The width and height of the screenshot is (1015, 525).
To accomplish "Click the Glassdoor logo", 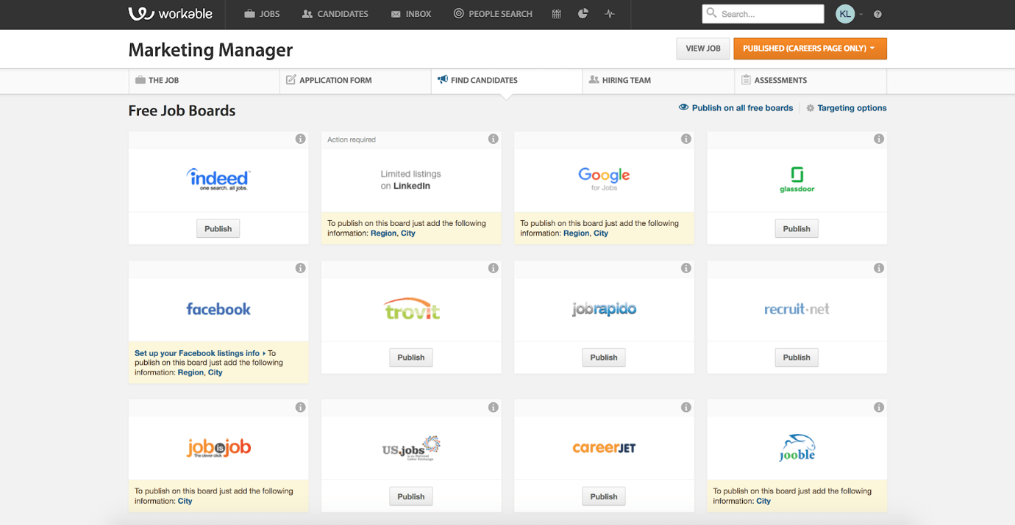I will point(797,179).
